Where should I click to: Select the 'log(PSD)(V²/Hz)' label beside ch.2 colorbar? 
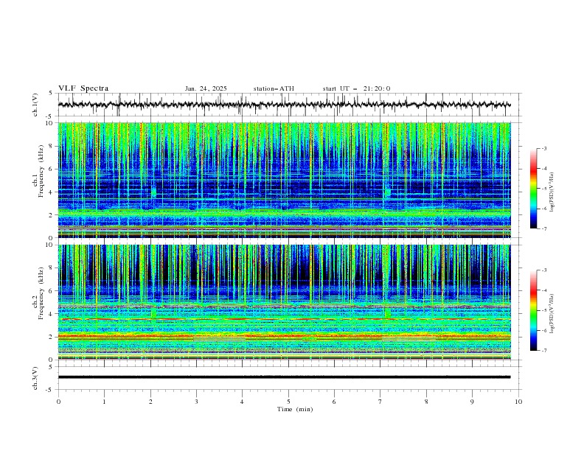(x=552, y=314)
